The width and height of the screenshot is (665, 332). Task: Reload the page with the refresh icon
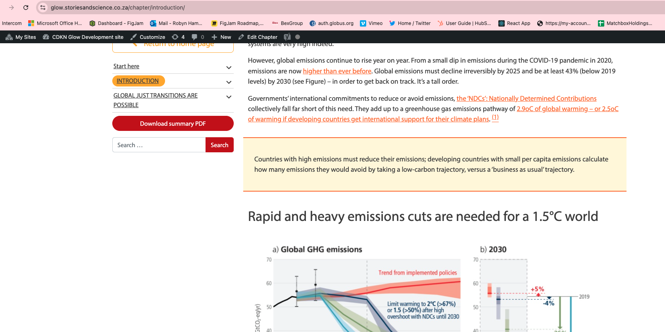[x=26, y=8]
